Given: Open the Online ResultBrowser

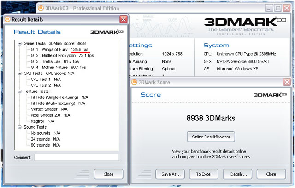Looking at the screenshot, I should [211, 137].
